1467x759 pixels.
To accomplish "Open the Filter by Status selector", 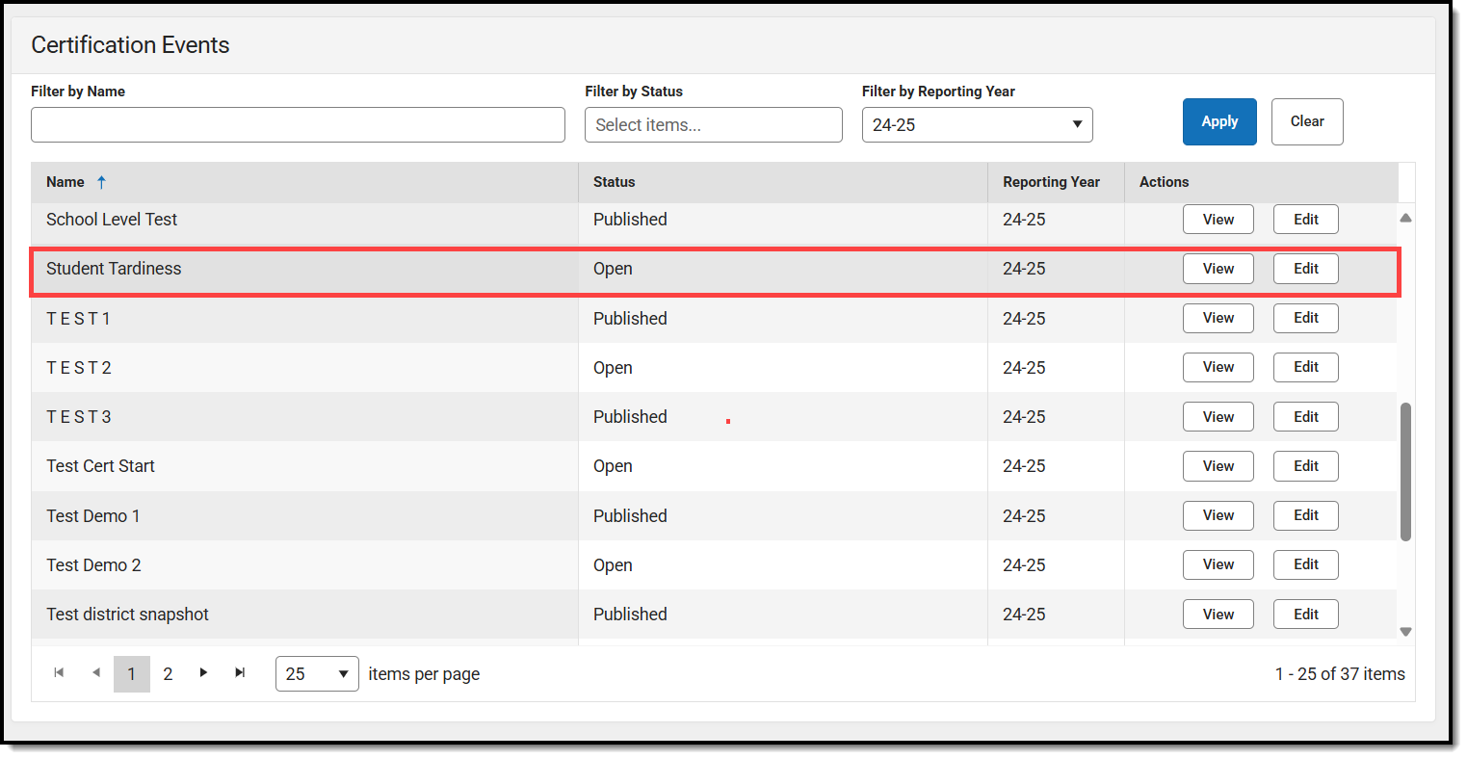I will click(713, 125).
